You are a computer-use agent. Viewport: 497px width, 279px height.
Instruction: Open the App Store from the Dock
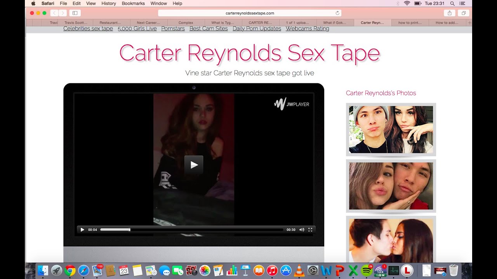[286, 270]
